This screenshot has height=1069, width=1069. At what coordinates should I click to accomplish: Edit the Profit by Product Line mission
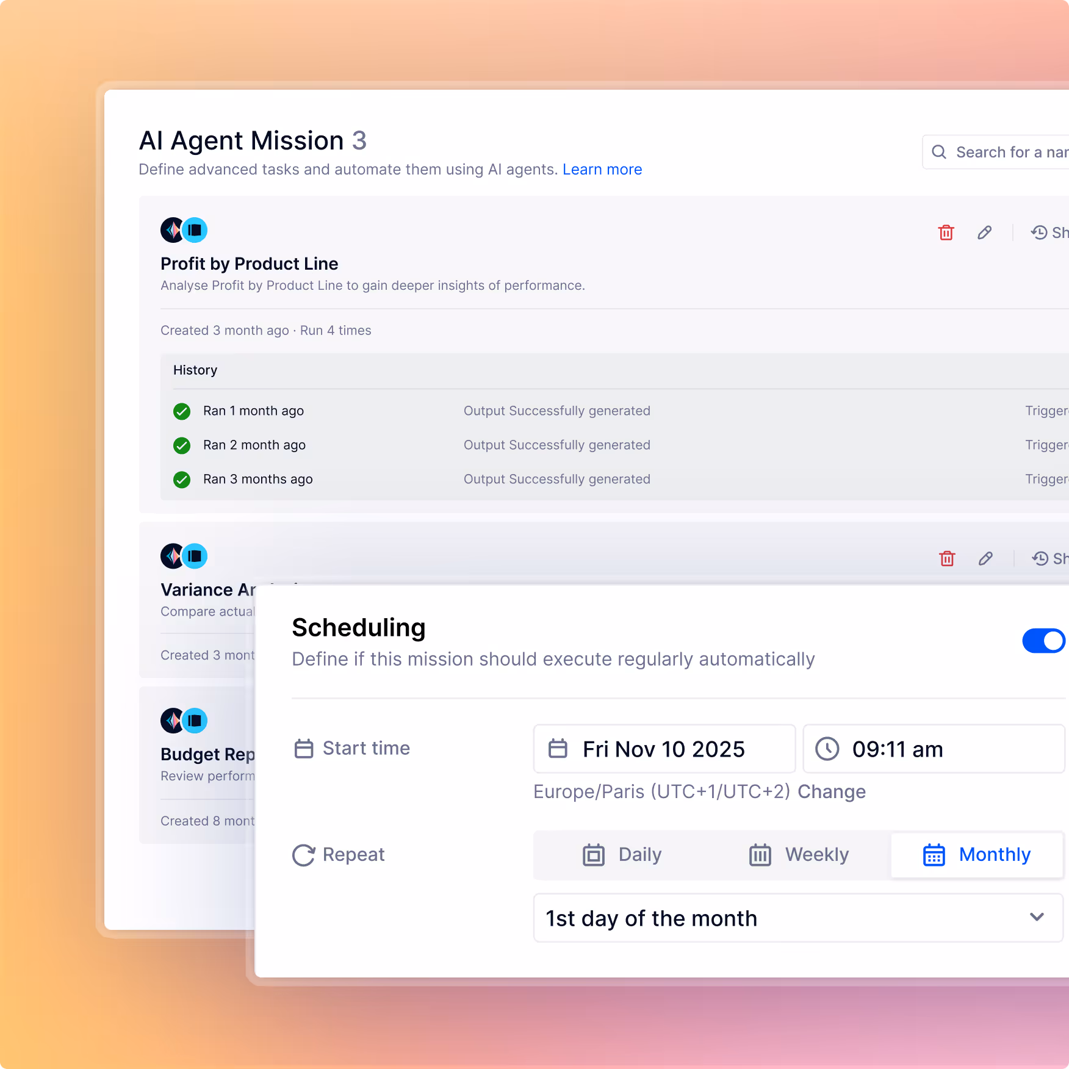pyautogui.click(x=984, y=232)
